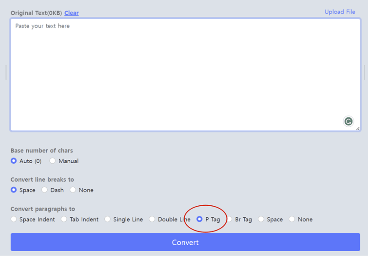Image resolution: width=368 pixels, height=256 pixels.
Task: Click the Original Text(0KB) label
Action: coord(36,13)
